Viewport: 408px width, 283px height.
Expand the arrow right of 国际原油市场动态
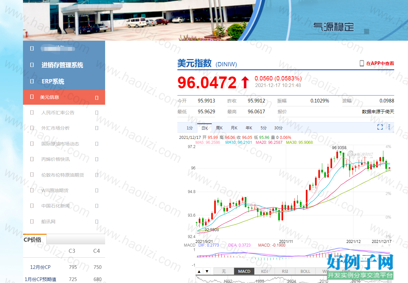tap(97, 144)
